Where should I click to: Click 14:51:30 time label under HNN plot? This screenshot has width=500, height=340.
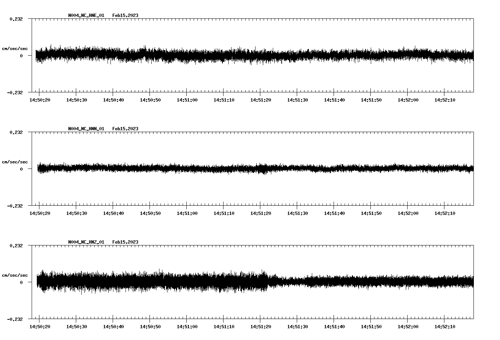pyautogui.click(x=297, y=213)
